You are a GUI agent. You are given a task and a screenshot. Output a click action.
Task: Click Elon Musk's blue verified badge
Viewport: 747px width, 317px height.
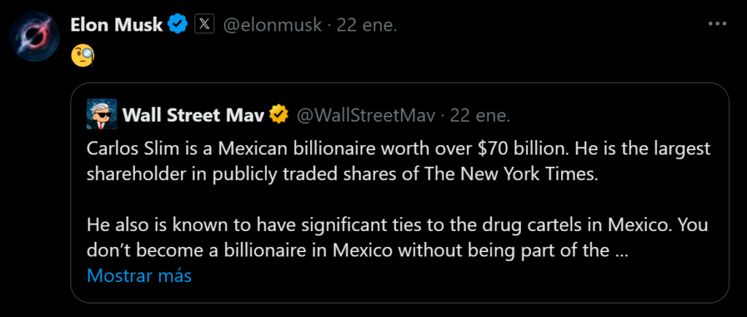pyautogui.click(x=177, y=26)
